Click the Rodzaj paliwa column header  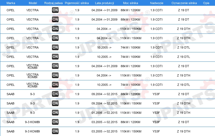[x=53, y=3]
